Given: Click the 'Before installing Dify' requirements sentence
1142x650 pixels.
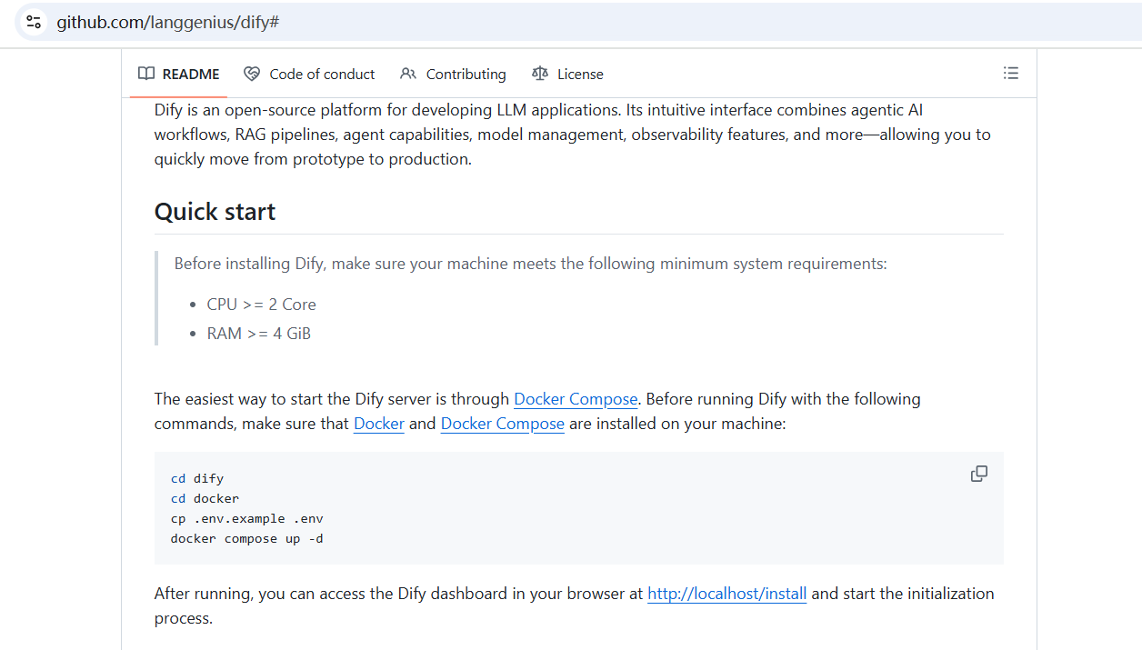Looking at the screenshot, I should [x=530, y=264].
